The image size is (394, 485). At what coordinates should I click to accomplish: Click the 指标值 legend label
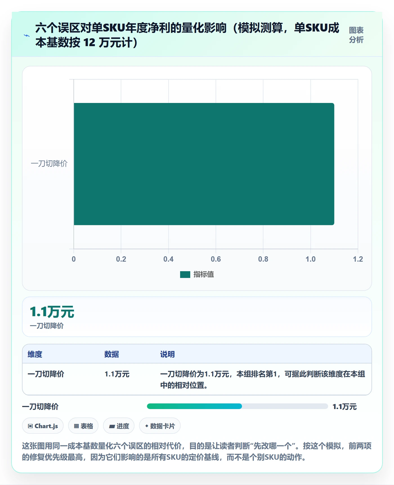[204, 274]
